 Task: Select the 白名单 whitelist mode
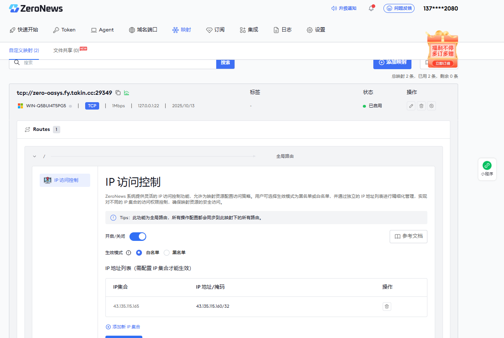139,253
